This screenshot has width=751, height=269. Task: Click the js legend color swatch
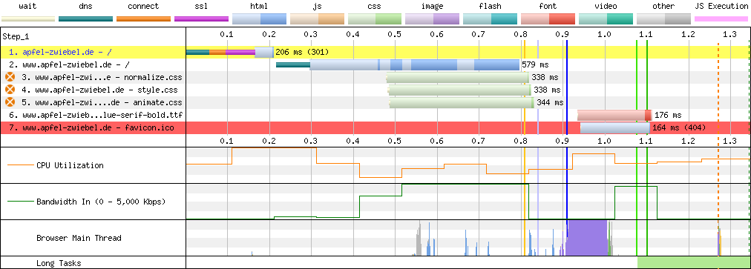tap(317, 19)
